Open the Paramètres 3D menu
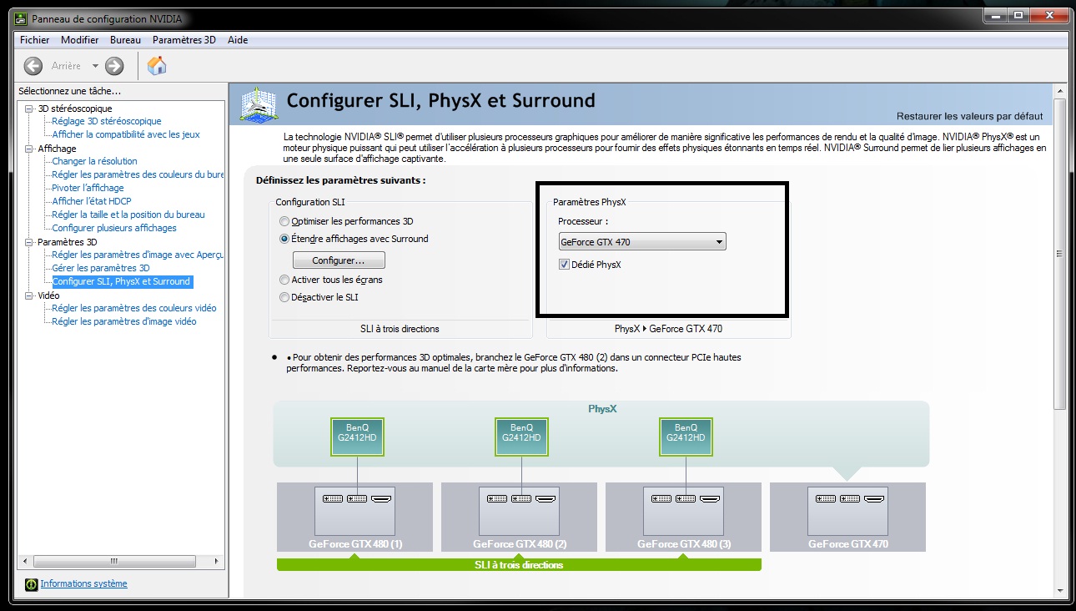 pyautogui.click(x=184, y=40)
